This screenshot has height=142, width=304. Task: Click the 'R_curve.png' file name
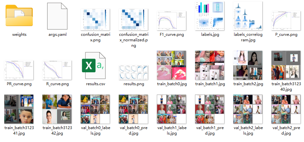(57, 84)
